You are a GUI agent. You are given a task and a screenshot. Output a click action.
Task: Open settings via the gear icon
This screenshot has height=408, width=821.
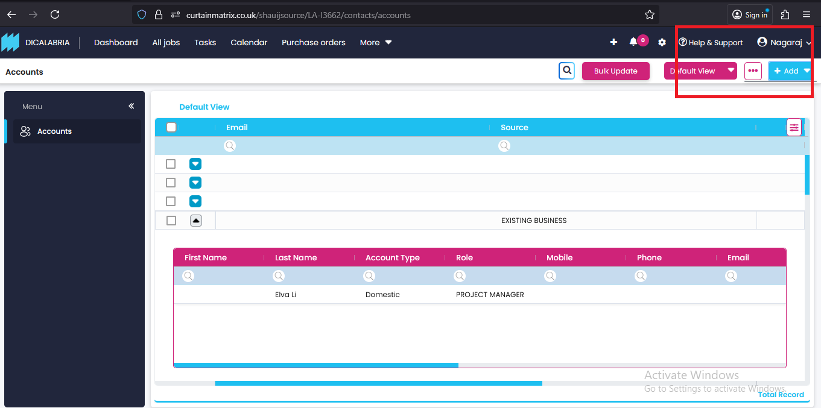point(662,42)
